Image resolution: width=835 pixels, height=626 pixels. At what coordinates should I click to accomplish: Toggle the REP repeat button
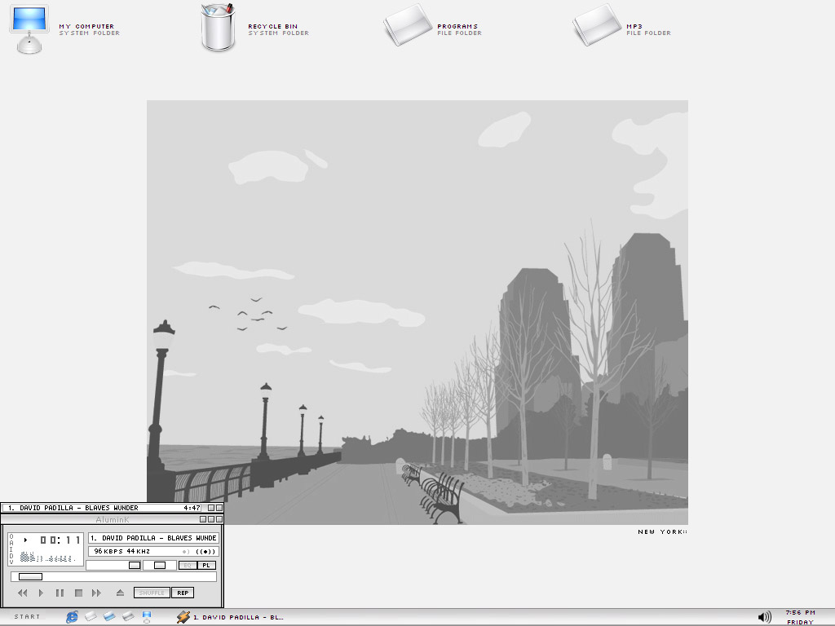(183, 593)
